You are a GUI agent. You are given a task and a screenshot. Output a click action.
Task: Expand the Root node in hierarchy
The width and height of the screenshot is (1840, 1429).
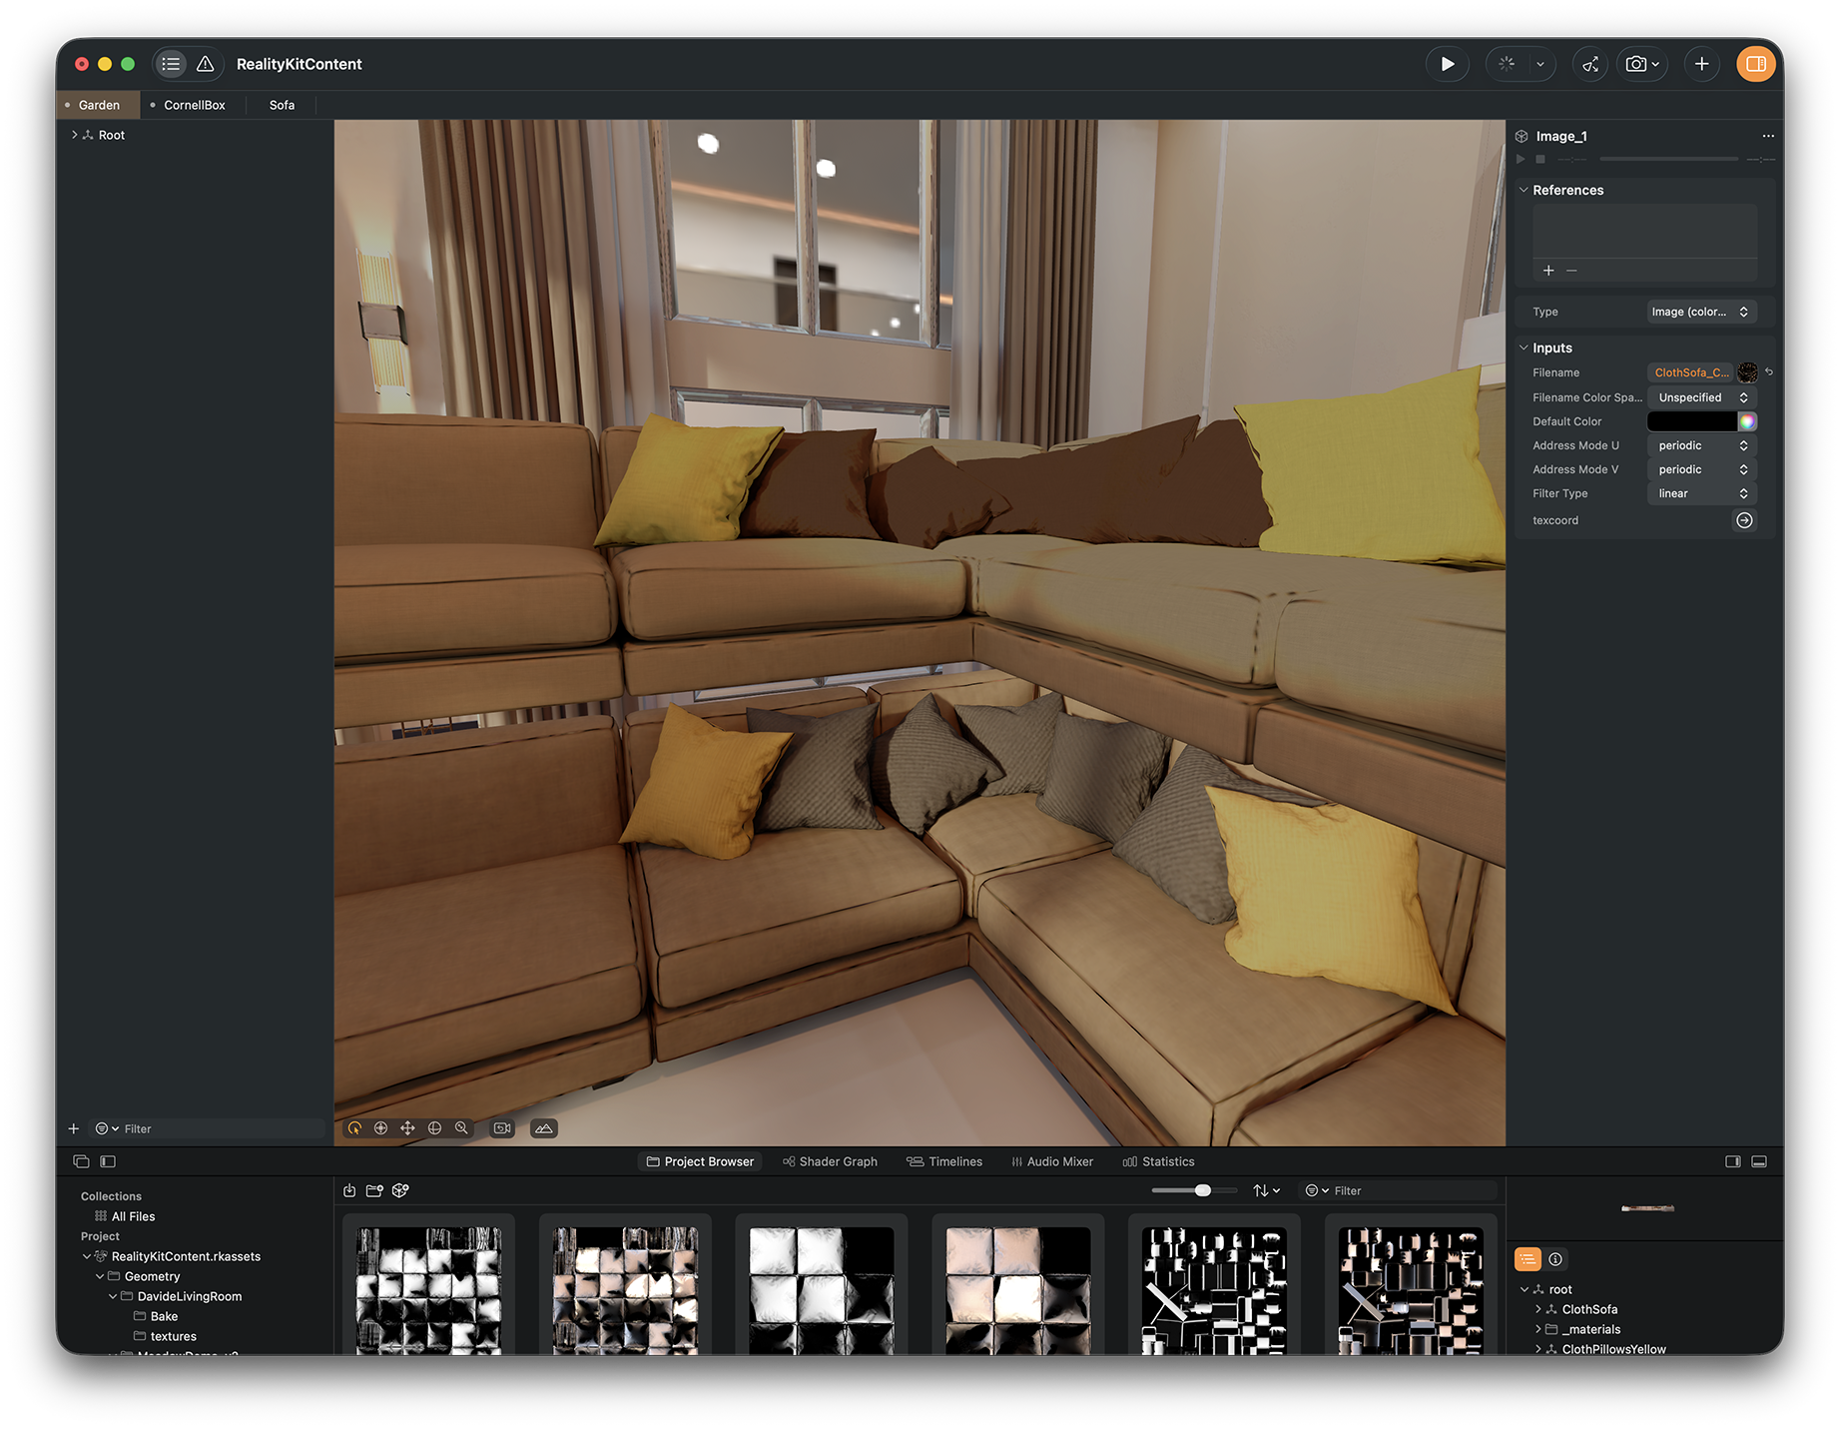click(x=75, y=135)
